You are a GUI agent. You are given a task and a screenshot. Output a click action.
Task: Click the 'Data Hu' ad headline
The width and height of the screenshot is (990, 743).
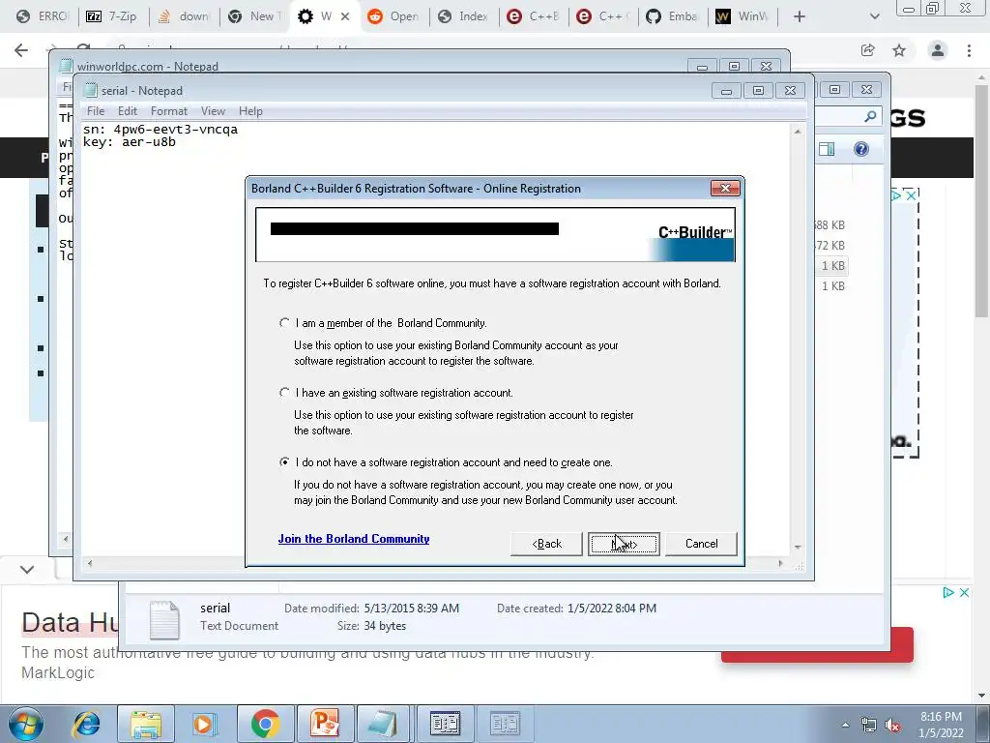point(70,623)
